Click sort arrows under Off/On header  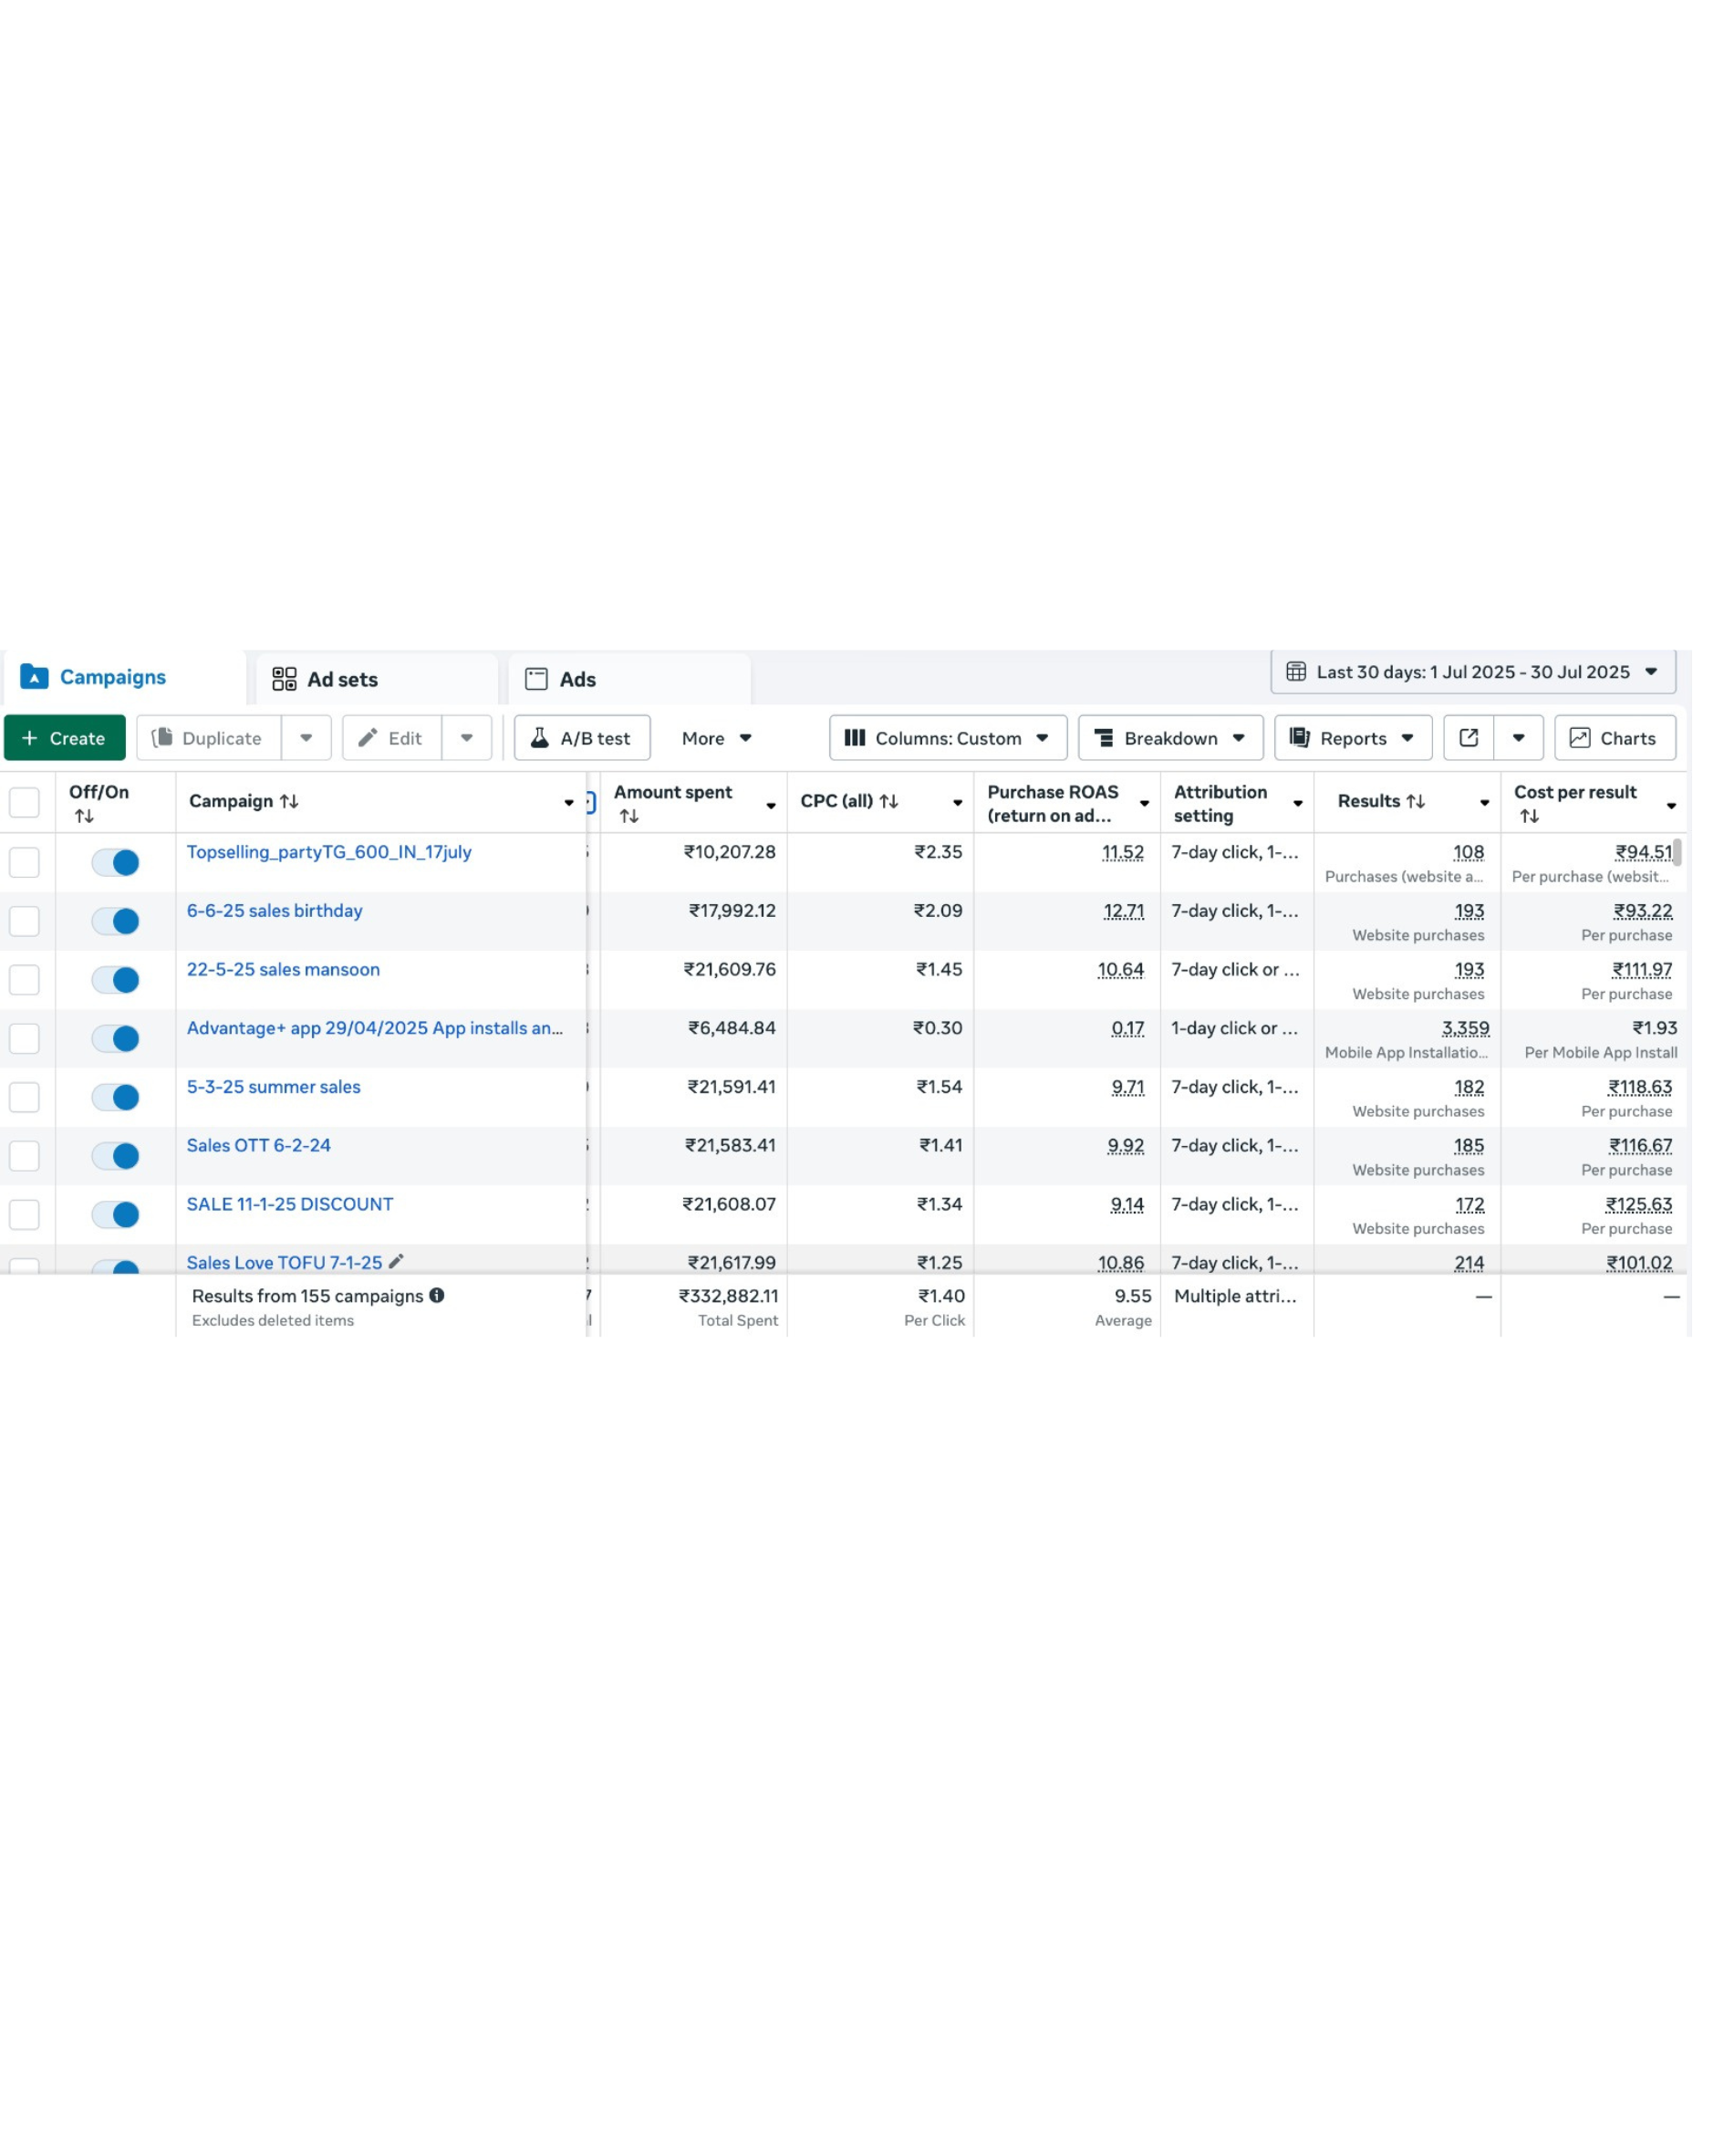pyautogui.click(x=84, y=817)
